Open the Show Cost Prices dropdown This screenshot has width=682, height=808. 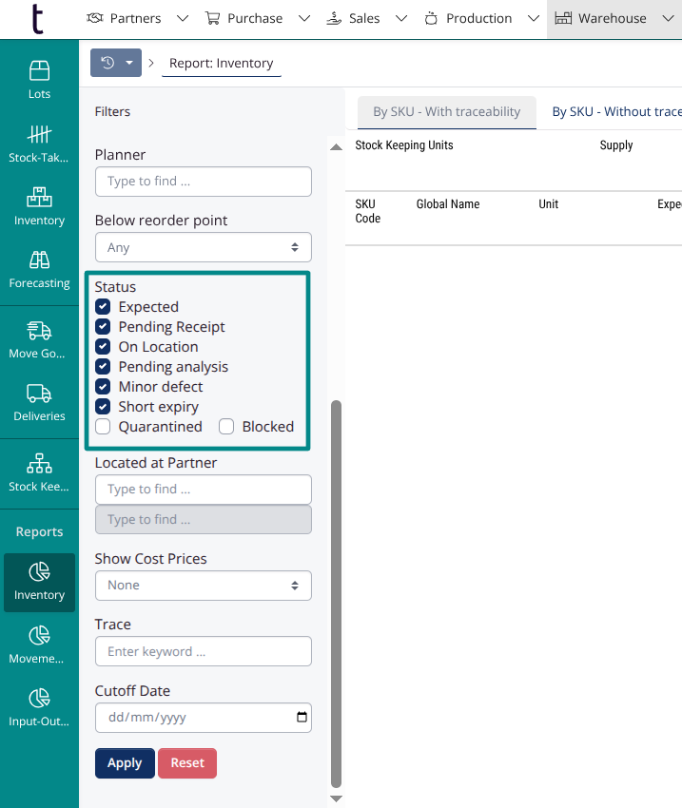point(203,586)
